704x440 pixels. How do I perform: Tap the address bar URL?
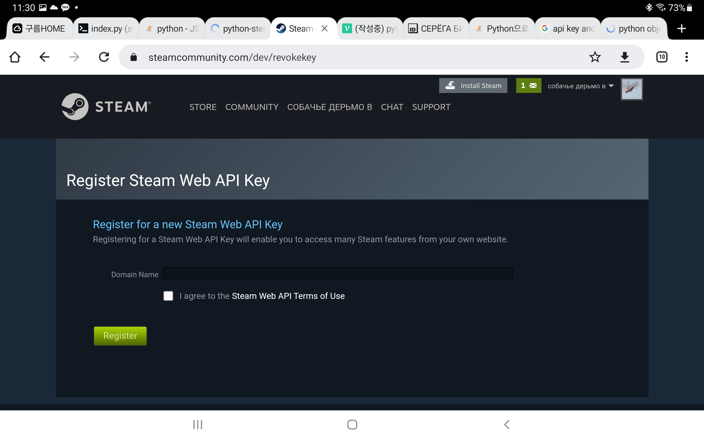click(x=232, y=57)
